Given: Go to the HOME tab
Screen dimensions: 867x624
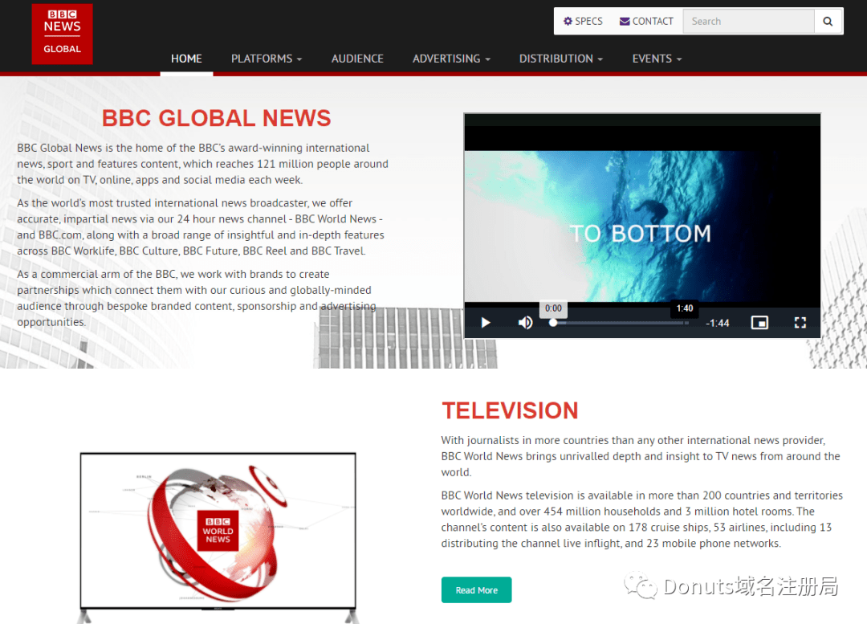Looking at the screenshot, I should click(186, 59).
